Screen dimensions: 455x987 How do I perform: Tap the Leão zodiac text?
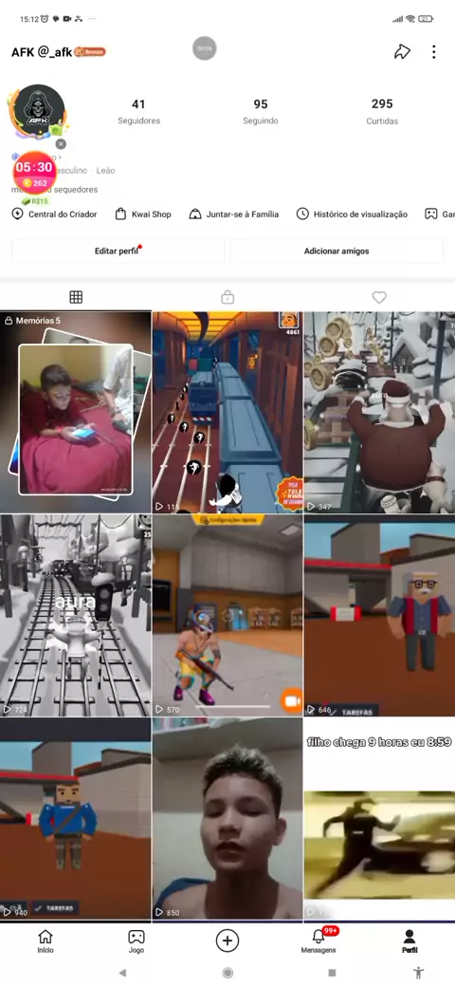(105, 171)
